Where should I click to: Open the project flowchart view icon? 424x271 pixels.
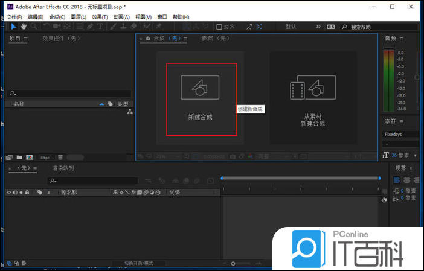coord(129,112)
